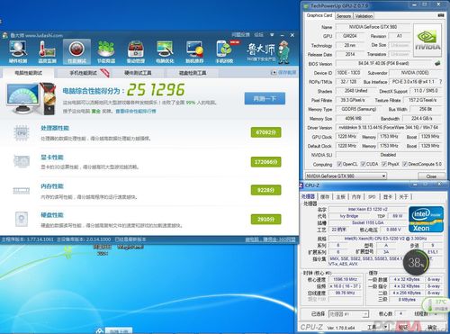Click the GPU-Z title bar app icon
Image resolution: width=450 pixels, height=334 pixels.
[306, 5]
